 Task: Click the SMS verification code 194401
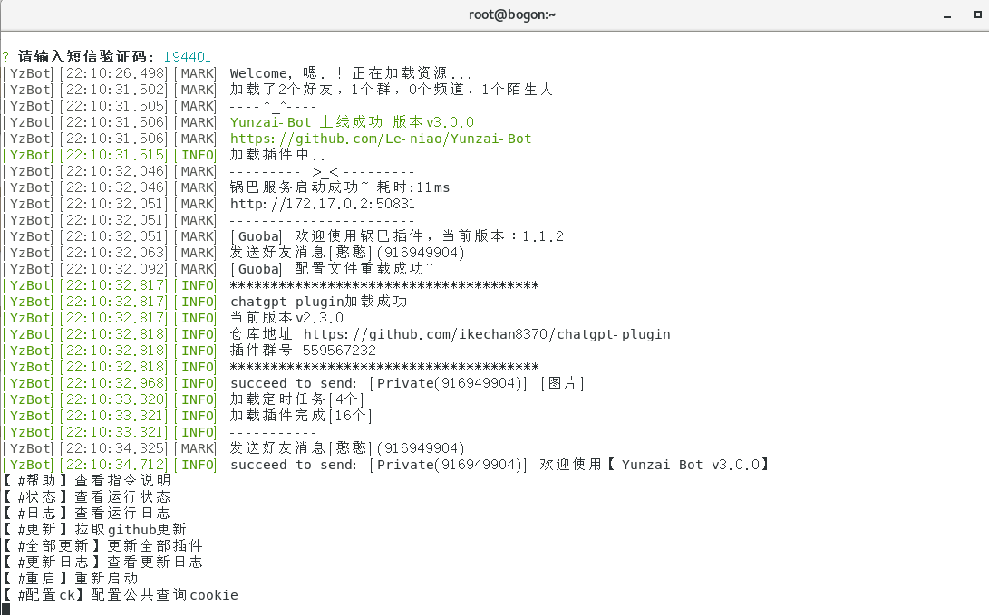pyautogui.click(x=188, y=57)
